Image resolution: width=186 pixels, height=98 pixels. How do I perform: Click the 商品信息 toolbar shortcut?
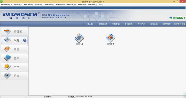coord(167,24)
